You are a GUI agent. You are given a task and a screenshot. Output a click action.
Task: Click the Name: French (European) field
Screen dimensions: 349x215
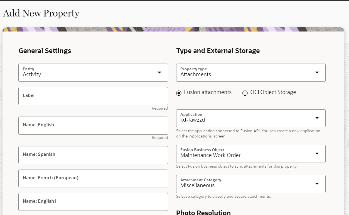[x=93, y=178]
